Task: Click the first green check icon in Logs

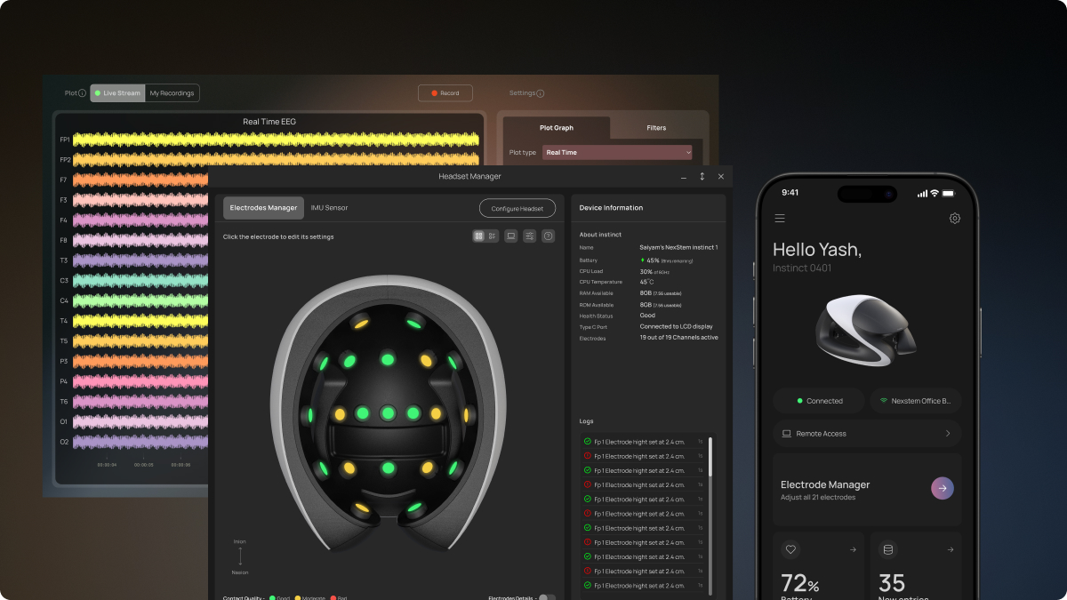Action: tap(587, 442)
